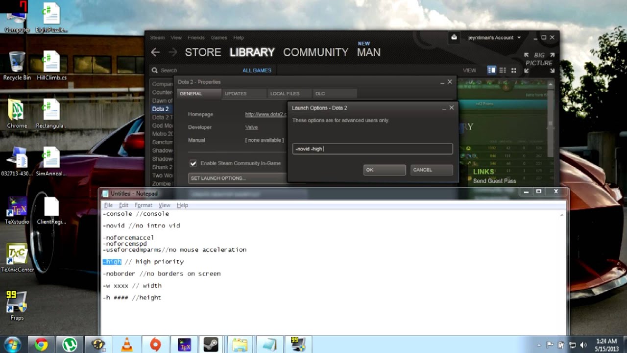Image resolution: width=627 pixels, height=353 pixels.
Task: Click the Steam library search field
Action: pos(196,70)
